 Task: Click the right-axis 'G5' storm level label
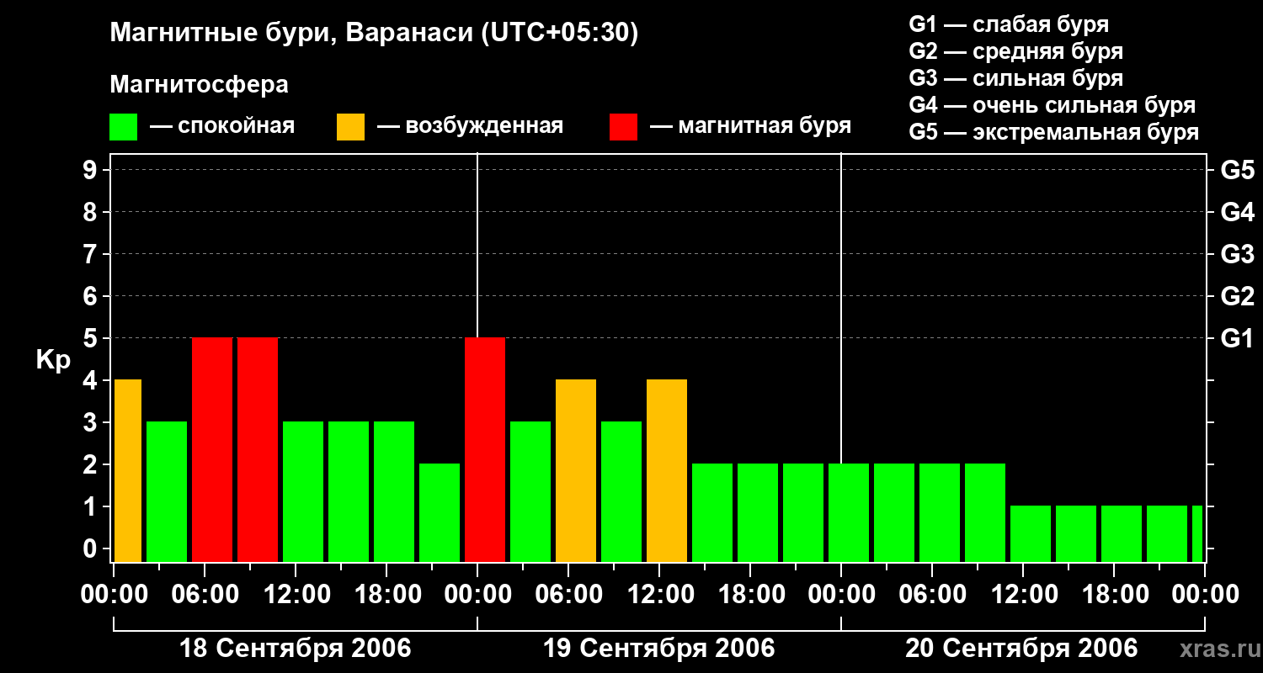click(1238, 170)
